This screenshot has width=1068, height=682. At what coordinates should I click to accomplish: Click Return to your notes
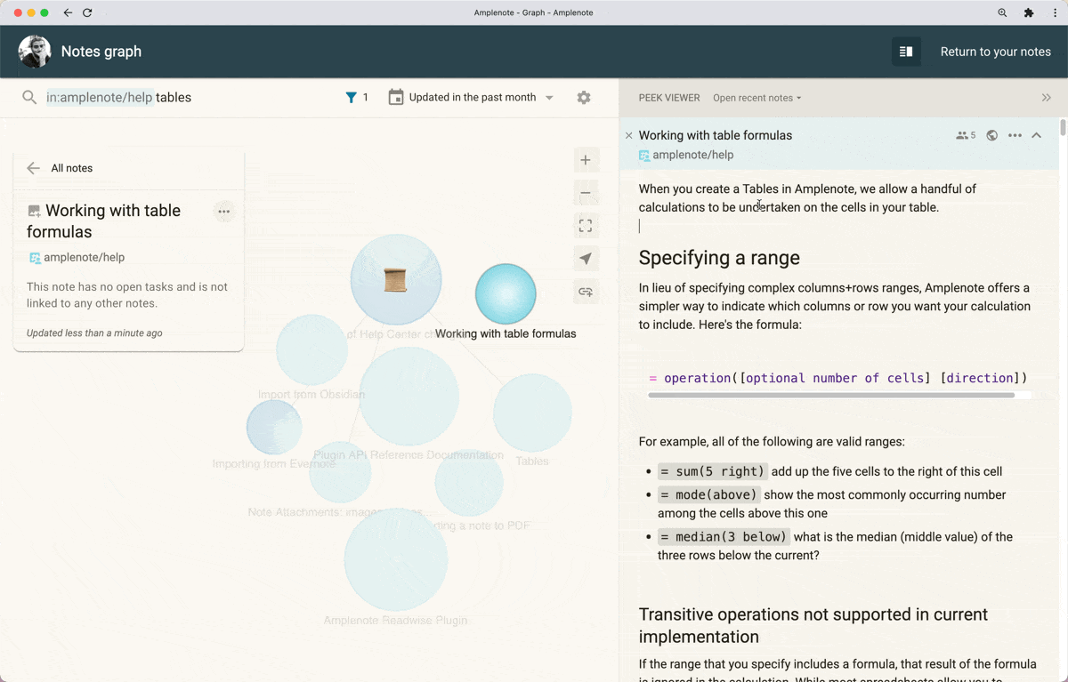996,52
